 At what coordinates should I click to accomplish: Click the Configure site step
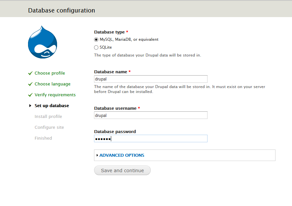[x=49, y=127]
